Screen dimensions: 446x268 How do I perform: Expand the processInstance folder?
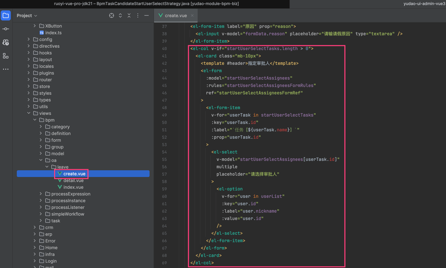click(41, 201)
